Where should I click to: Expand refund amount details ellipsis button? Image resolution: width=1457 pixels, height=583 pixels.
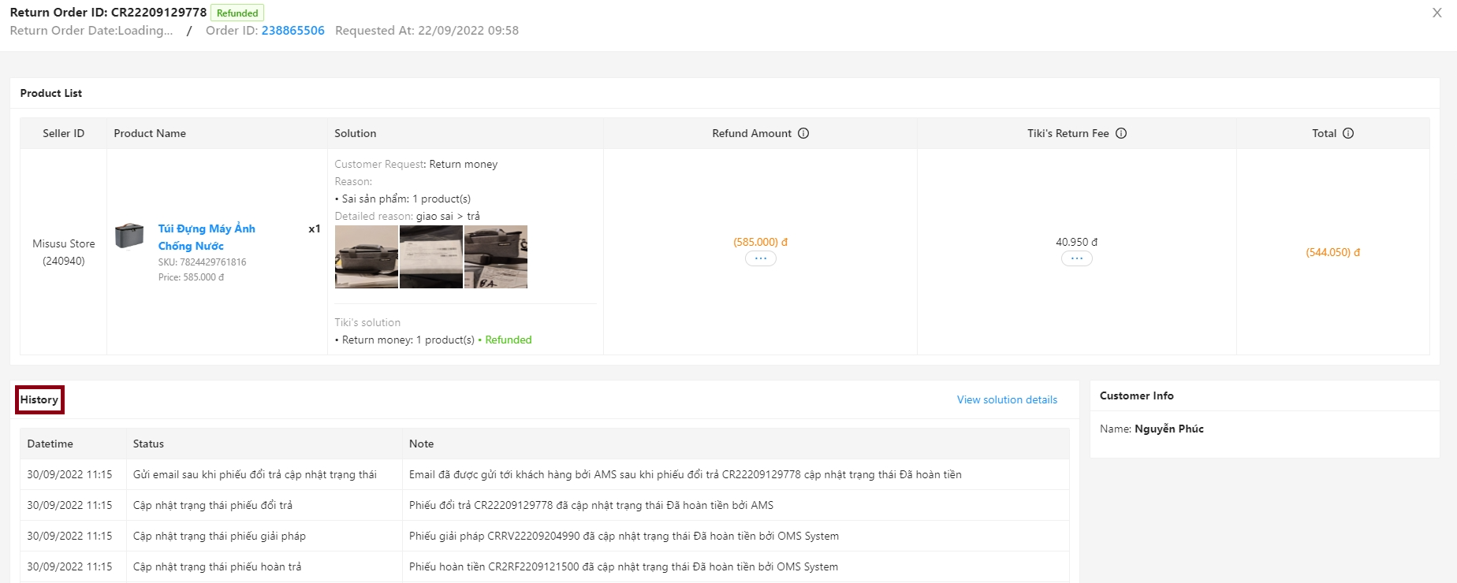(761, 258)
